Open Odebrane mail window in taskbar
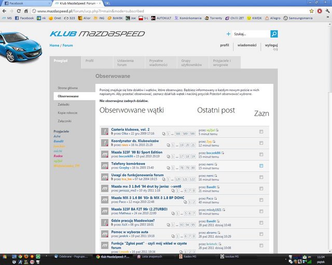 pos(71,257)
